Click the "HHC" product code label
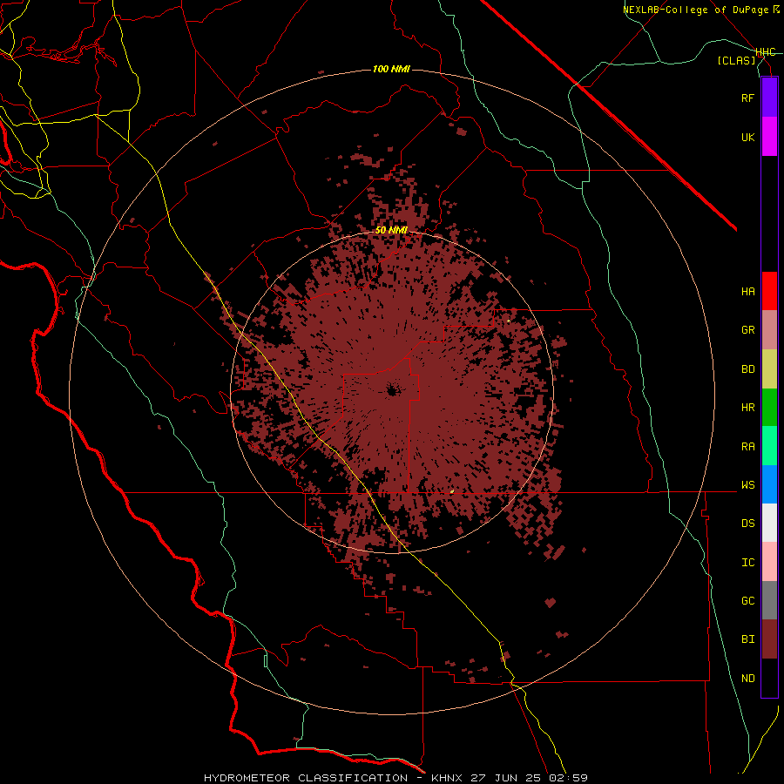Screen dimensions: 784x784 (766, 52)
